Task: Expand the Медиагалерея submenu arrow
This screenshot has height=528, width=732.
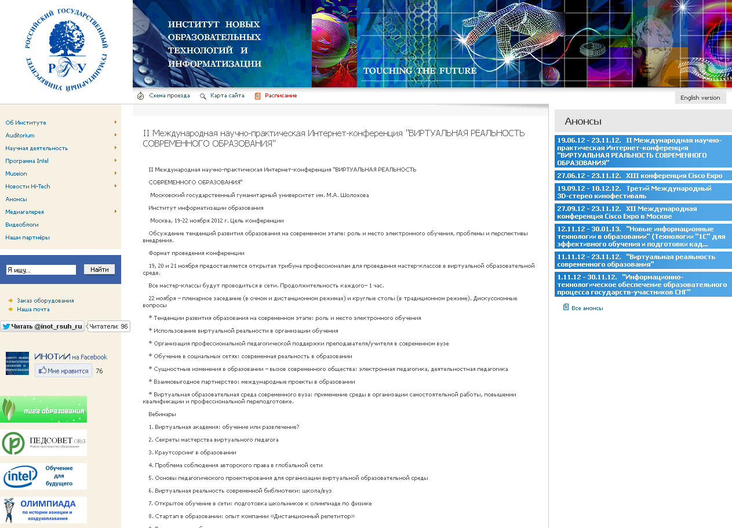Action: coord(116,211)
